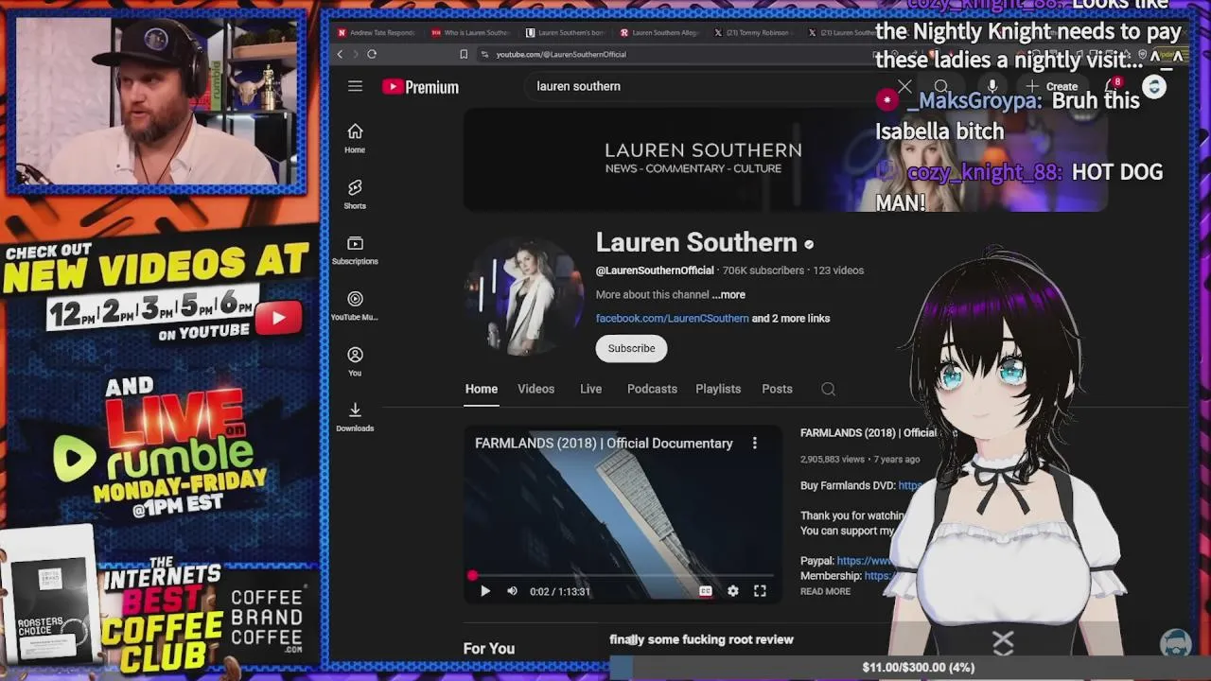This screenshot has height=681, width=1211.
Task: Click the search magnifier button
Action: coord(941,87)
